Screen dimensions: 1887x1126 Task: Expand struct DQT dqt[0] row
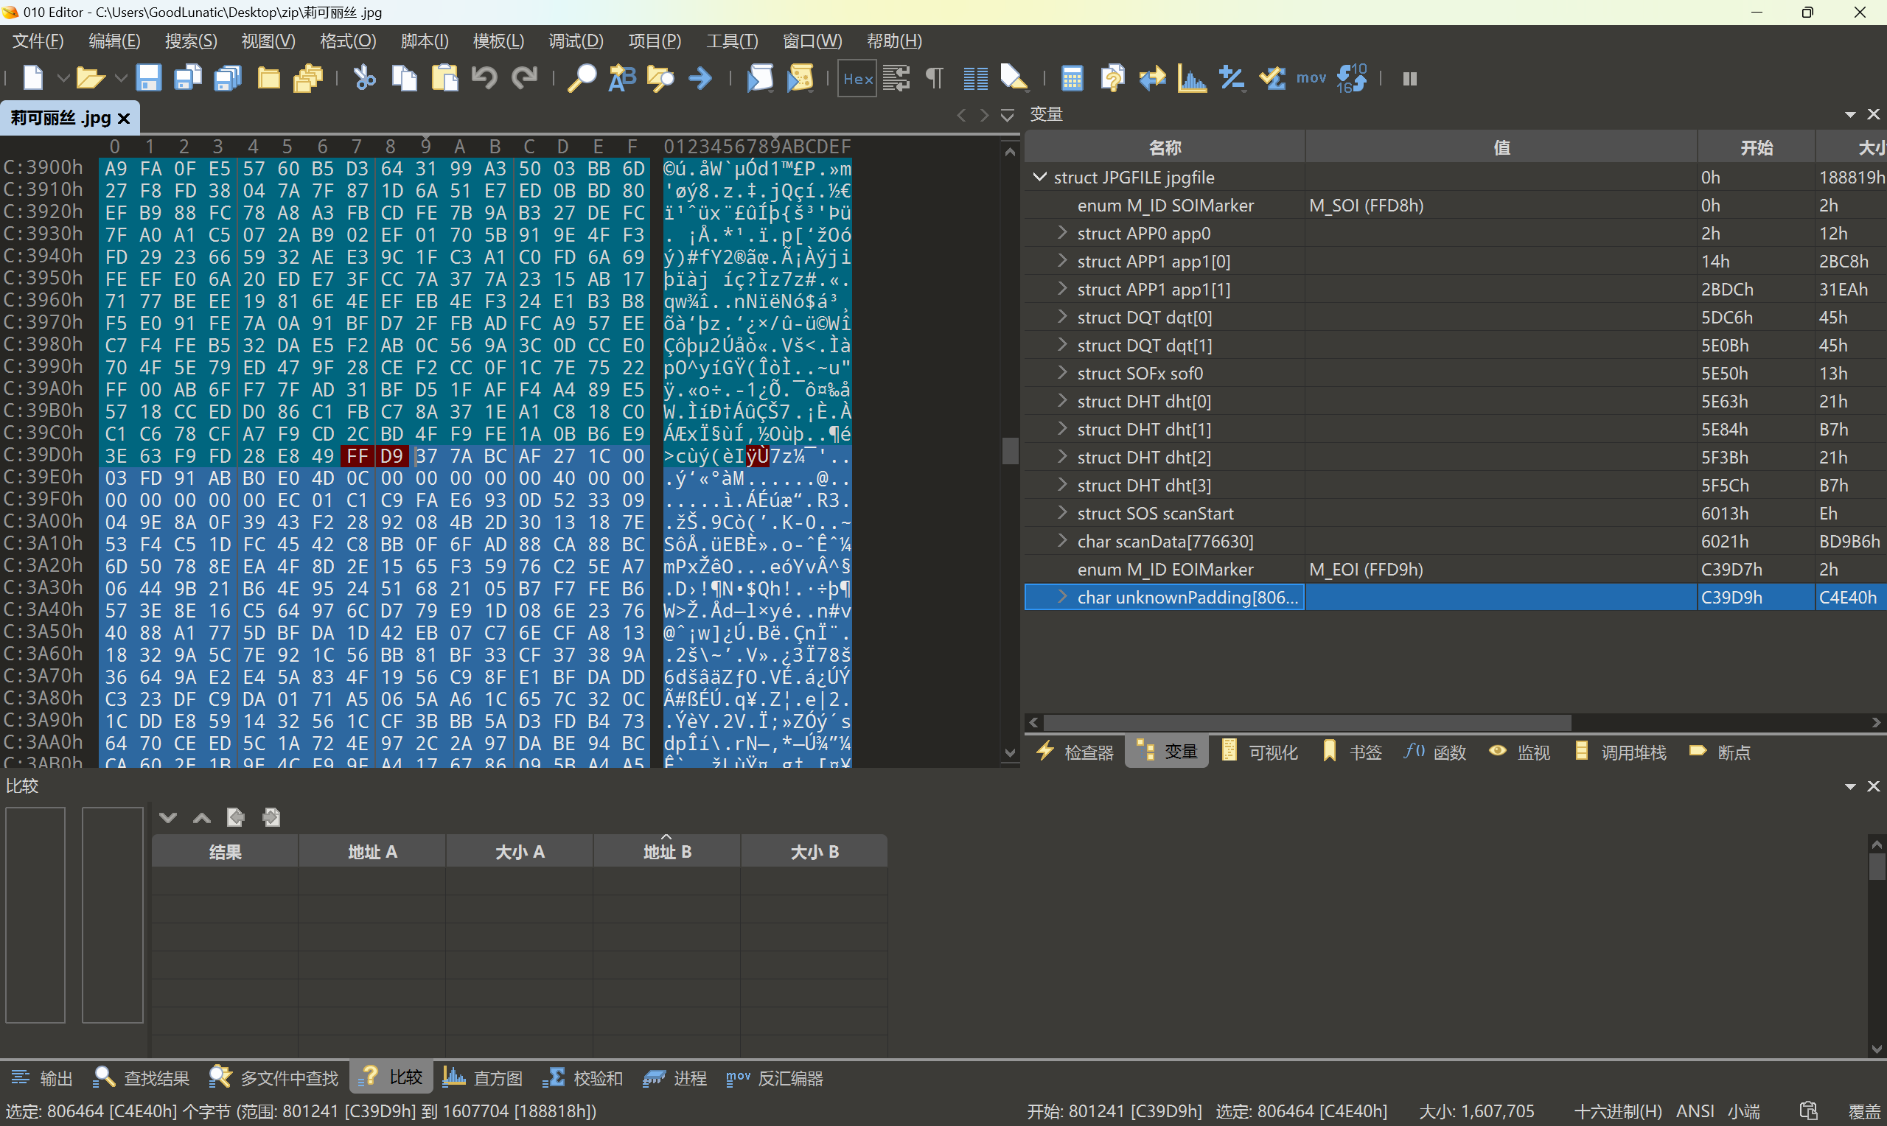coord(1062,317)
